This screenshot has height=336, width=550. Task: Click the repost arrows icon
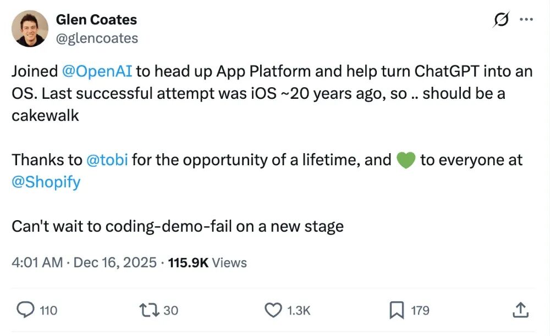coord(150,311)
